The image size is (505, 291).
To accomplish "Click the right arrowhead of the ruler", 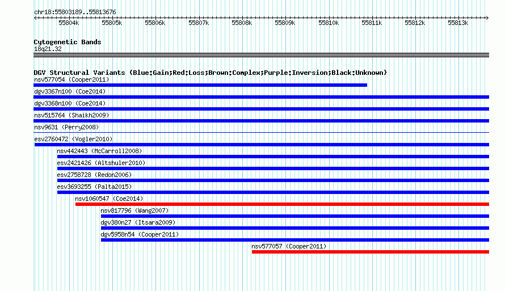I will click(487, 18).
